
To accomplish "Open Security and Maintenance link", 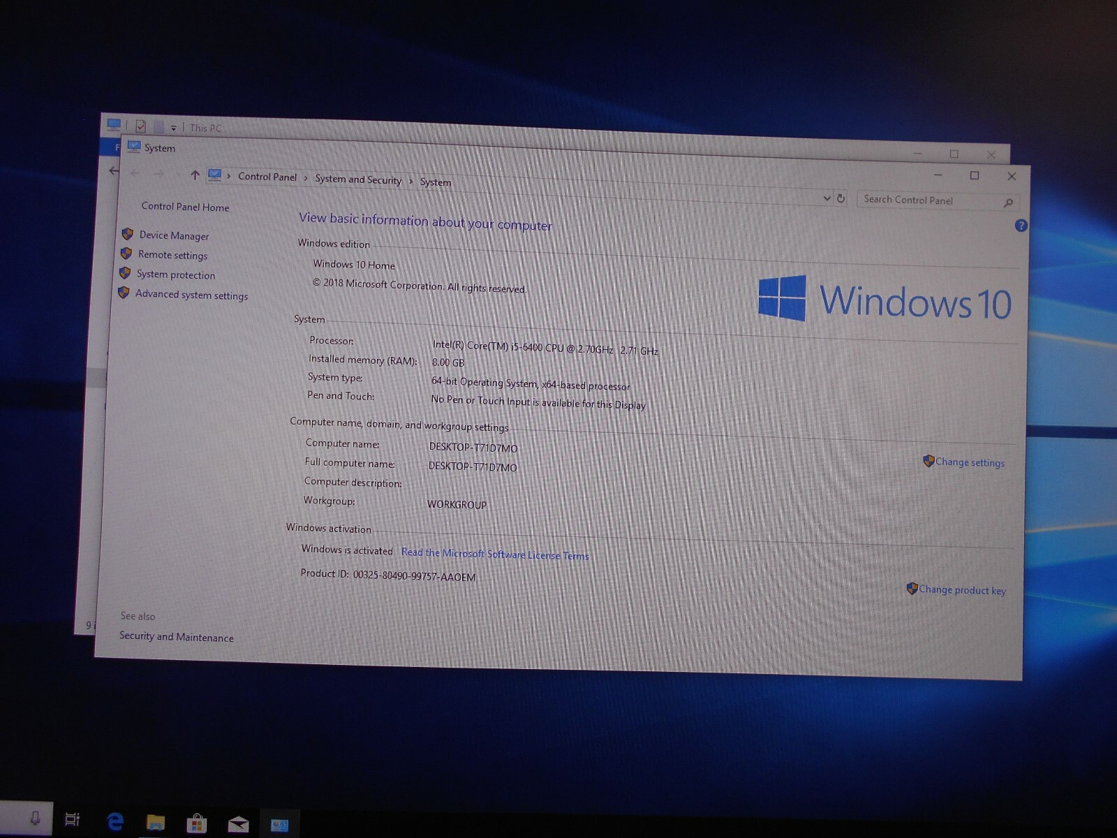I will coord(177,637).
